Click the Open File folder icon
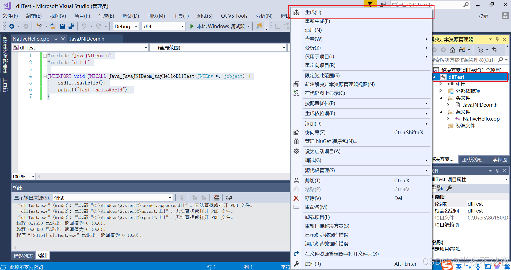The image size is (511, 270). coord(53,26)
